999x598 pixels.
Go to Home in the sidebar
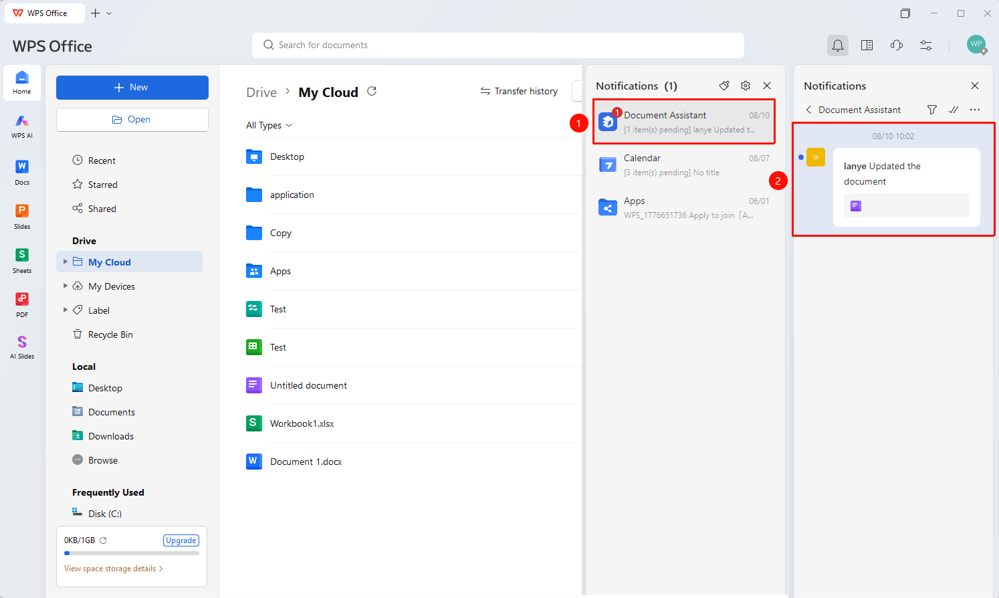[x=22, y=83]
